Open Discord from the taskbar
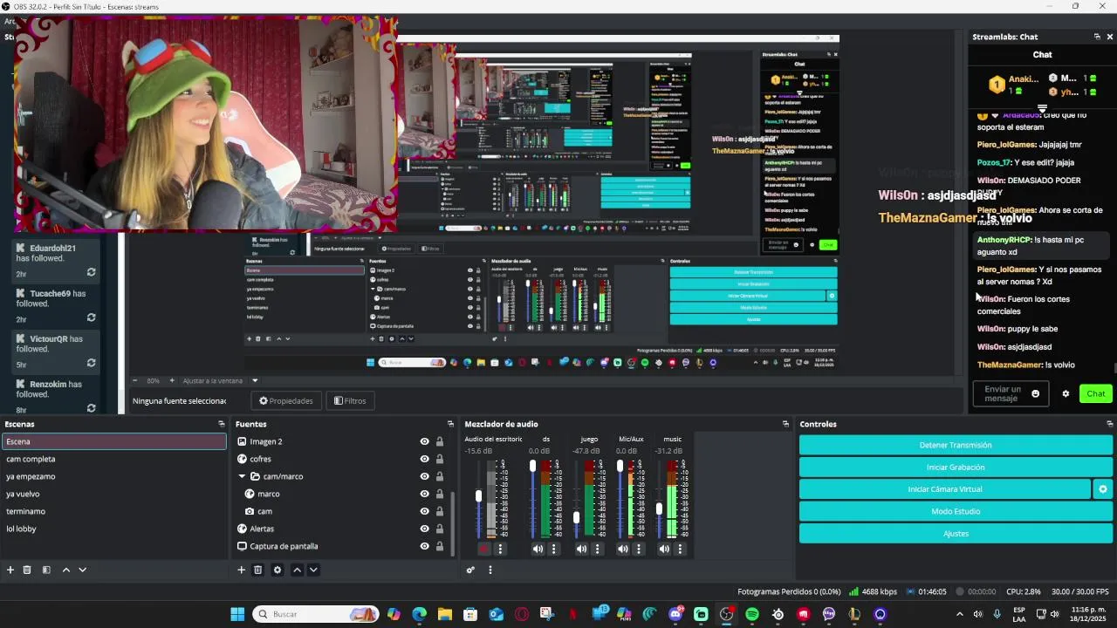The image size is (1117, 628). point(675,614)
